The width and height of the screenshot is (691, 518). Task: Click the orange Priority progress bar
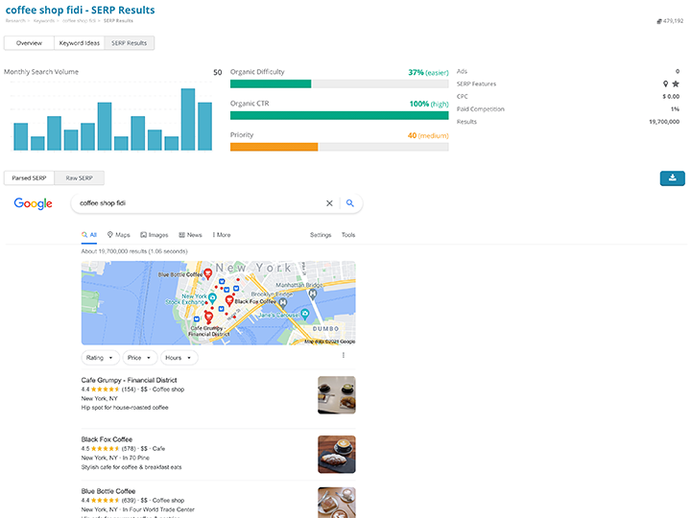pos(274,147)
